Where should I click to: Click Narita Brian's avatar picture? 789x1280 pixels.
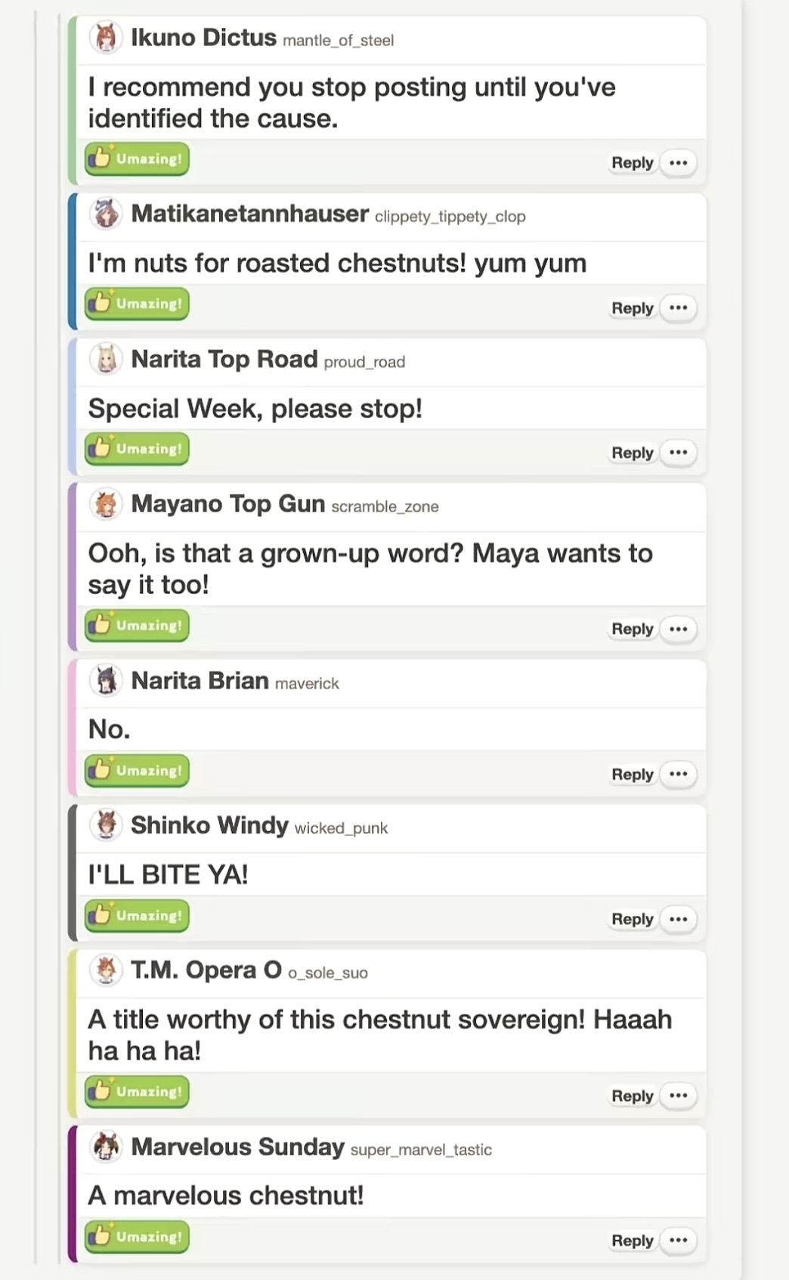point(106,681)
